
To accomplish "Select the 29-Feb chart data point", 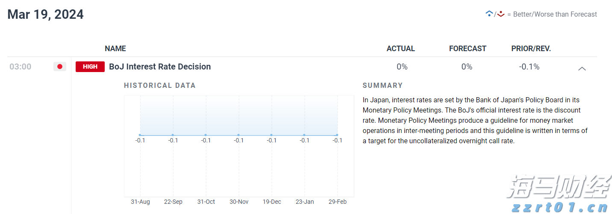I will (x=337, y=135).
